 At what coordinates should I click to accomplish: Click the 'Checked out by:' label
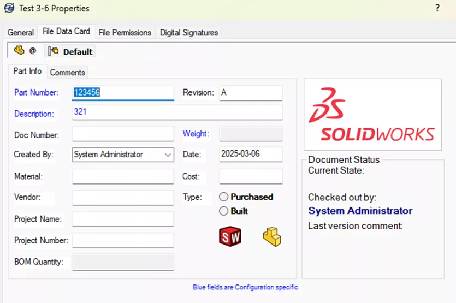[x=342, y=198]
